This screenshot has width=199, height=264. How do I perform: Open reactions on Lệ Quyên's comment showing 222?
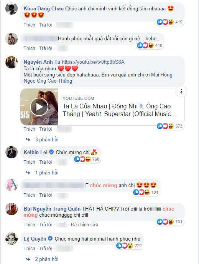(129, 246)
